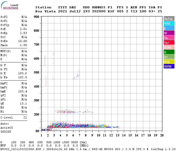Viewport: 176px width, 151px height.
Task: Click the foEs value 10.00
Action: (x=22, y=41)
